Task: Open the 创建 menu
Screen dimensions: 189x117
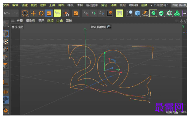Action: (x=25, y=5)
